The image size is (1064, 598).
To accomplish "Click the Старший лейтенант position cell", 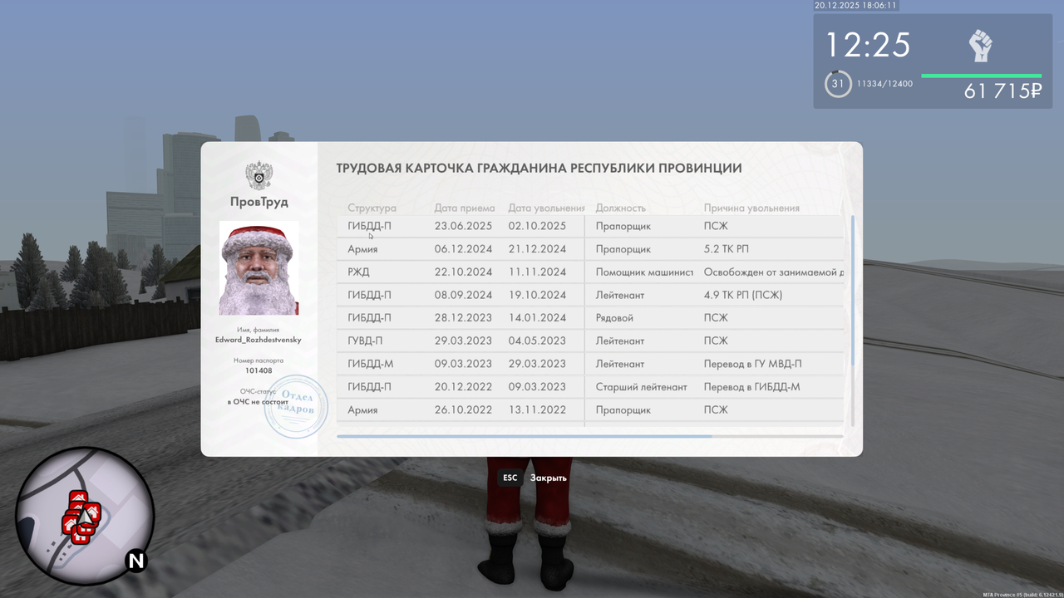I will click(641, 387).
